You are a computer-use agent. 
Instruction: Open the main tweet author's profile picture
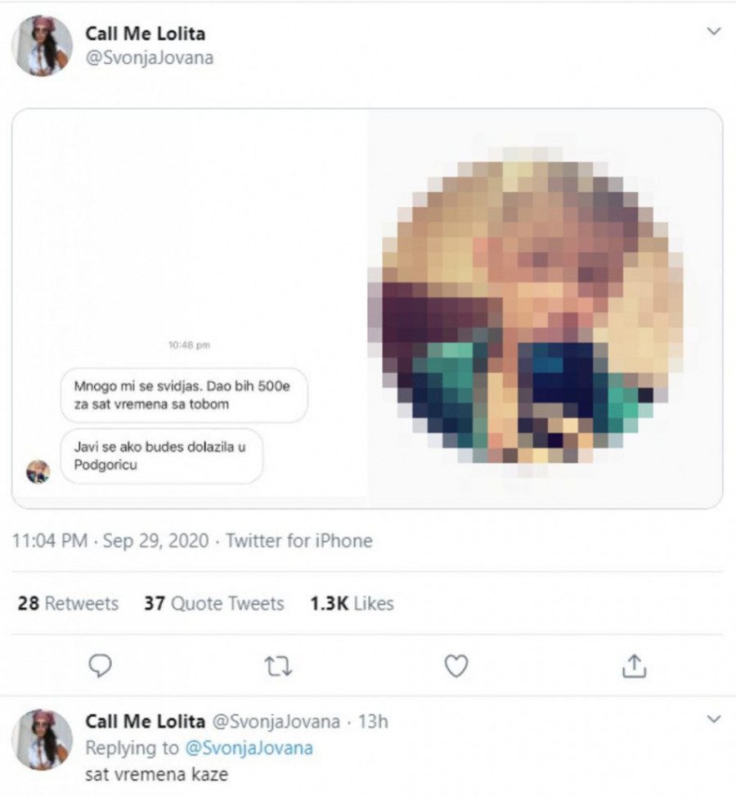pos(42,46)
